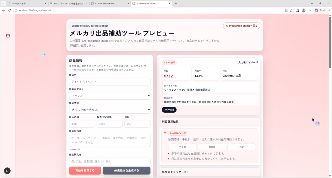Reload the page with refresh icon
332x178 pixels.
(10, 10)
